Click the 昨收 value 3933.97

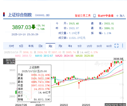tap(74, 28)
